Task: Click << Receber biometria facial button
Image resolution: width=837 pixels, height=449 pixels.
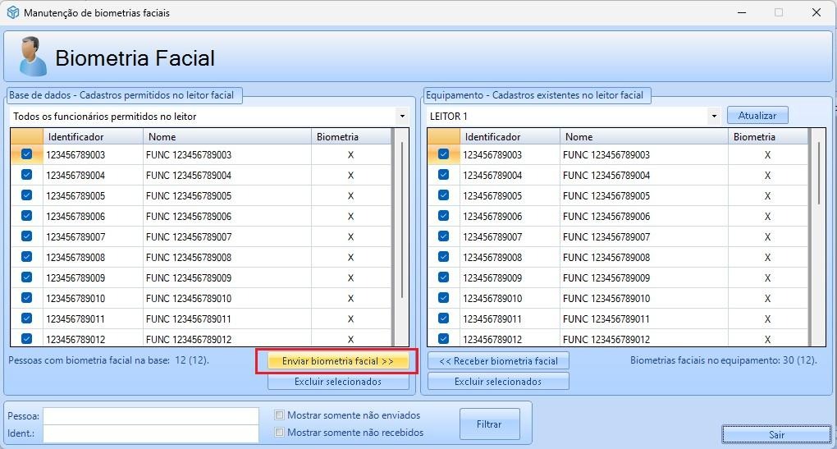Action: (x=498, y=361)
